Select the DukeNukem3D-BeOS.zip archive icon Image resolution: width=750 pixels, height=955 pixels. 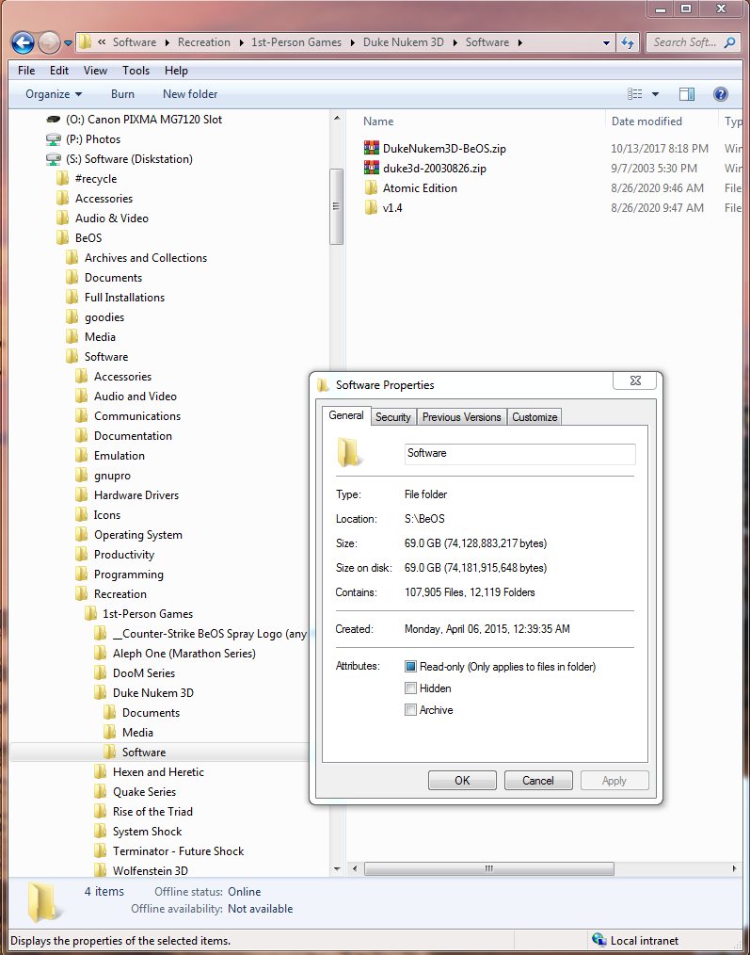pyautogui.click(x=371, y=148)
